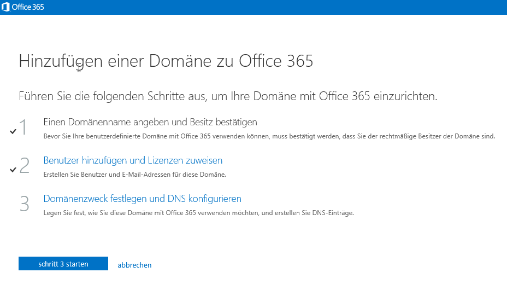Click step 3 description starting 'Legen Sie fest'
Screen dimensions: 507x284
point(198,213)
